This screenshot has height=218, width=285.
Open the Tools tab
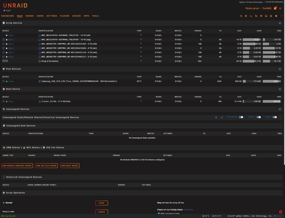click(x=95, y=16)
